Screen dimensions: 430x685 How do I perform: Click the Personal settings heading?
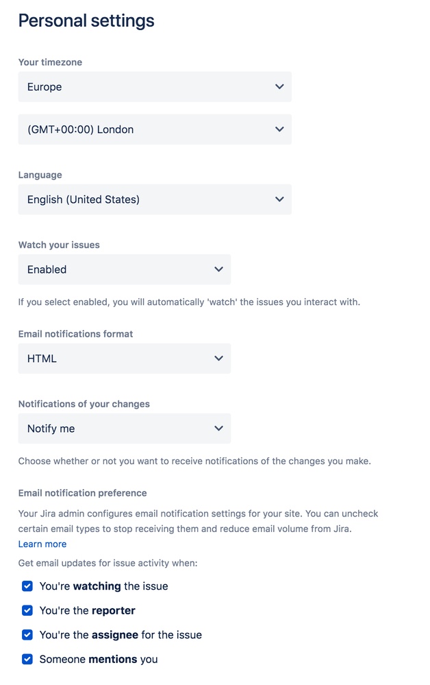pyautogui.click(x=86, y=21)
